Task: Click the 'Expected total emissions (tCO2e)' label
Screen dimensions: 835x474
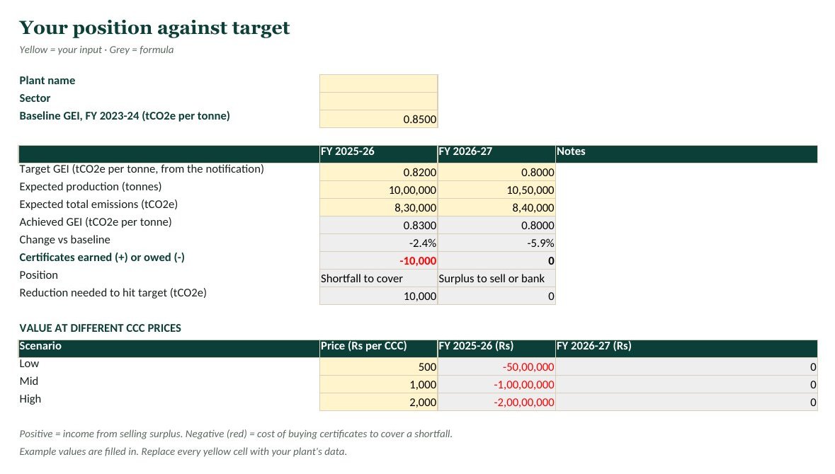Action: [x=98, y=204]
